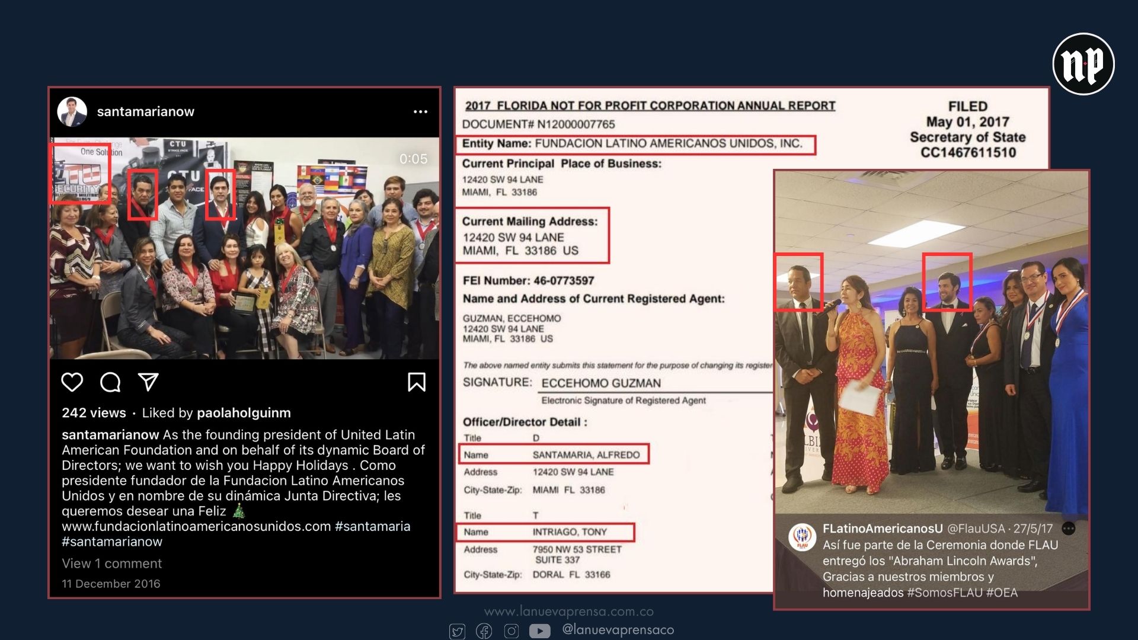This screenshot has width=1138, height=640.
Task: Open paolaholguinm liker profile
Action: coord(244,413)
